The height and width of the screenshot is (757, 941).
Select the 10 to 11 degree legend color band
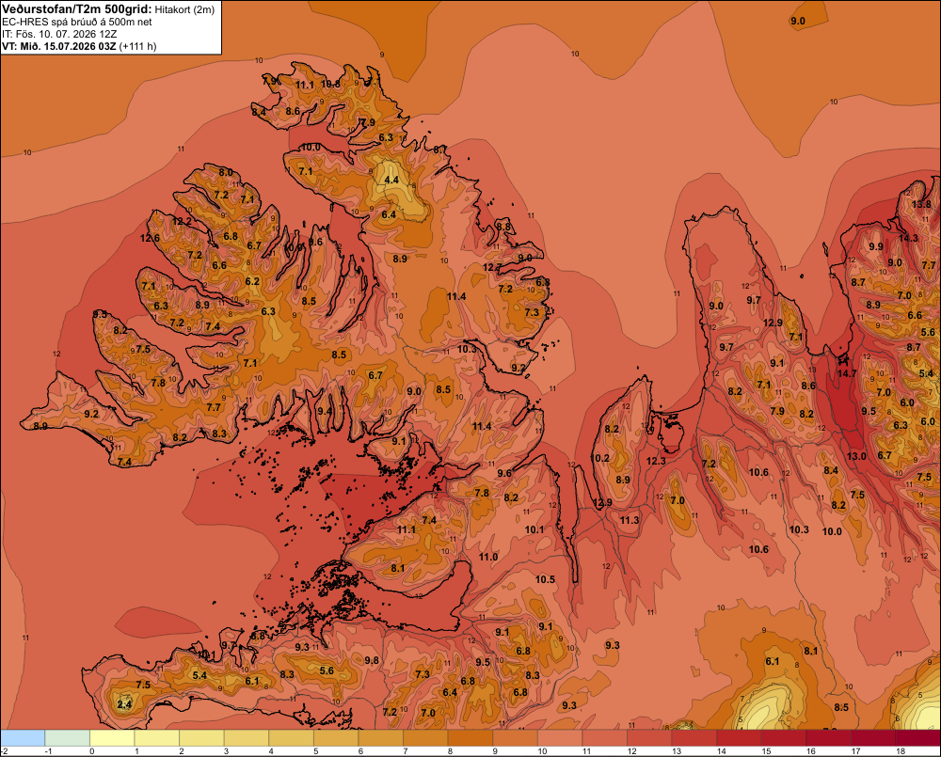point(560,738)
